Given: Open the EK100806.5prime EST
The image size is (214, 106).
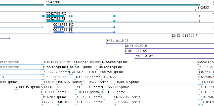Looking at the screenshot, I should 101,64.
